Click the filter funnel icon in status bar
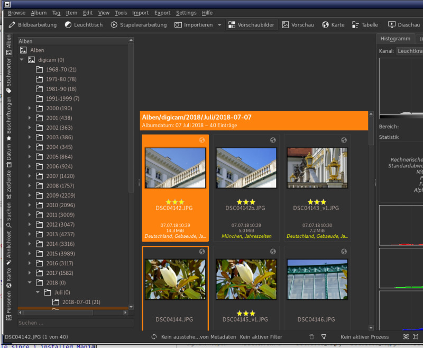The width and height of the screenshot is (423, 348). (324, 337)
